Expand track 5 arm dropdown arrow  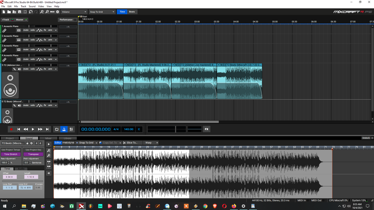56,69
